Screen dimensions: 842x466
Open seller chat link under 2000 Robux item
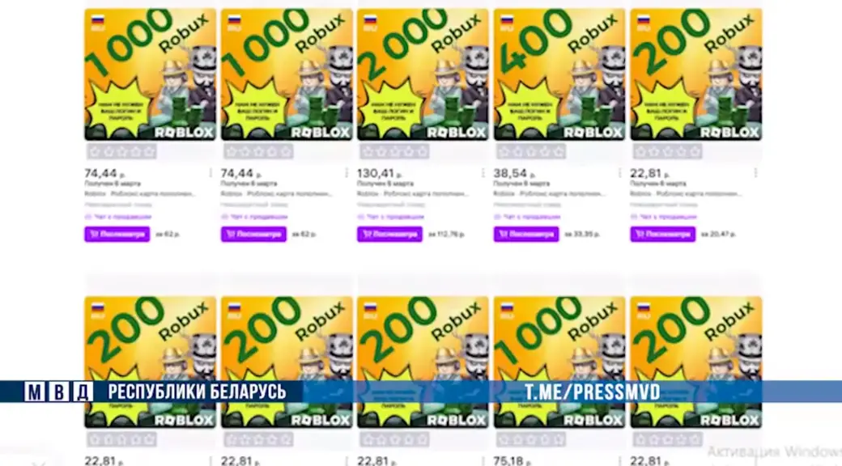click(x=390, y=217)
